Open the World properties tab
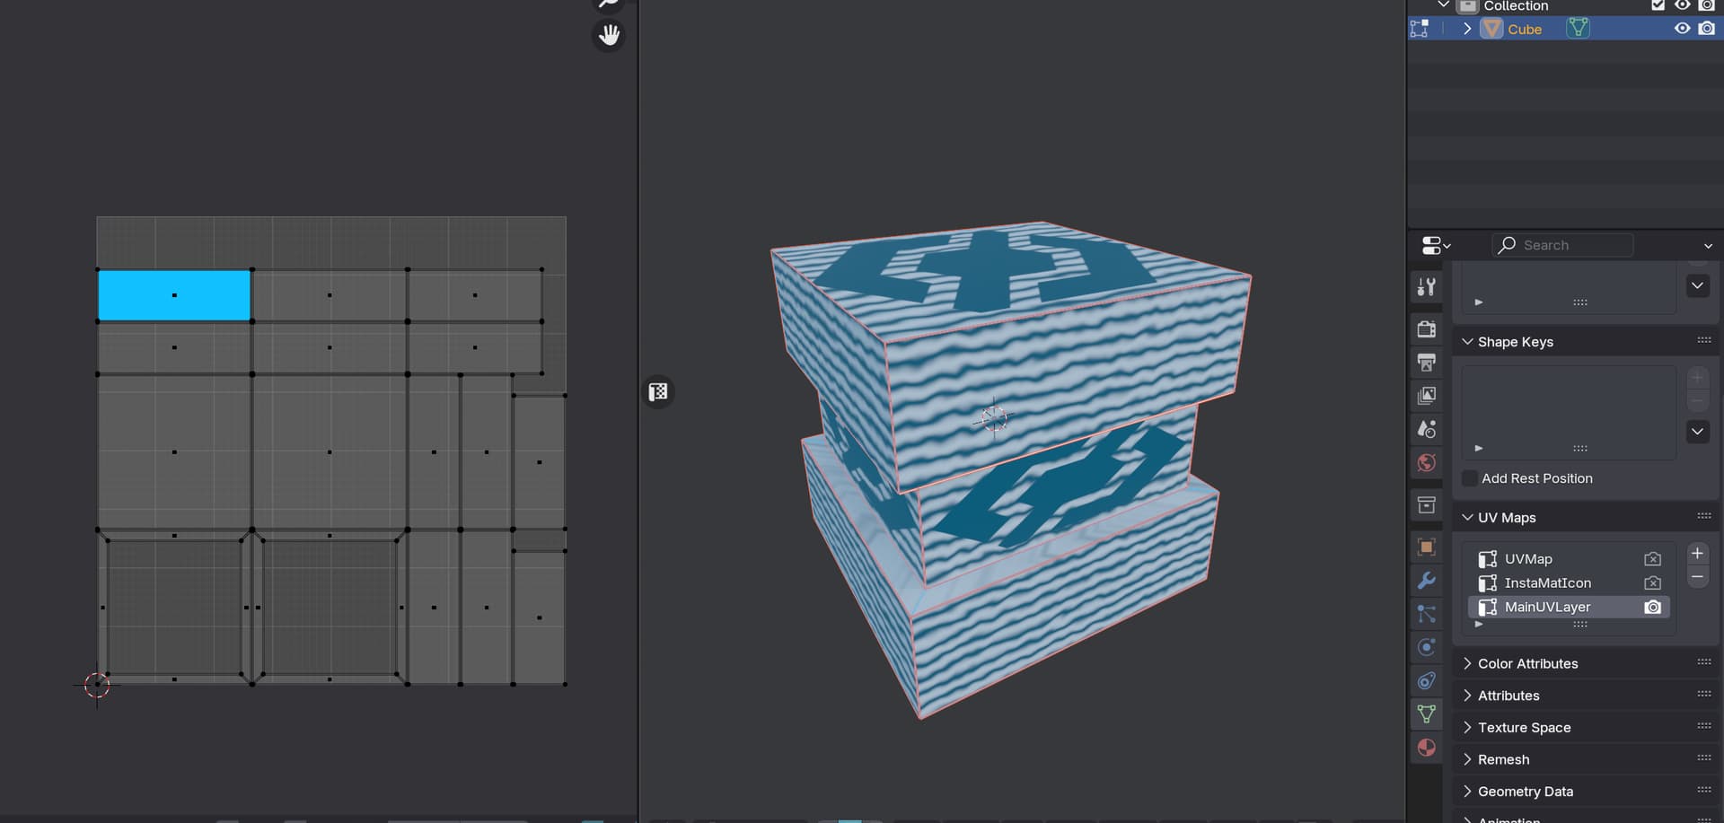The height and width of the screenshot is (823, 1724). [1426, 463]
